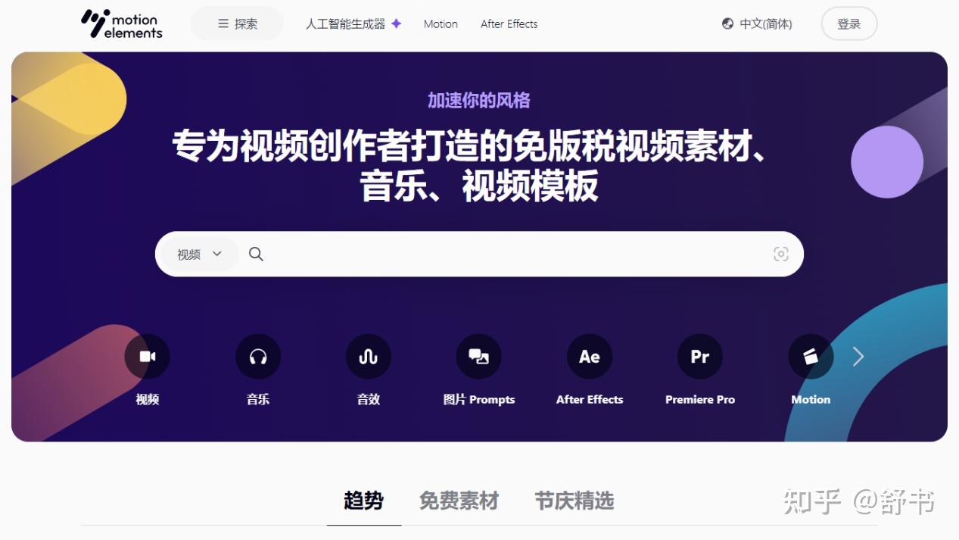
Task: Open the Pr Premiere Pro category icon
Action: tap(700, 357)
